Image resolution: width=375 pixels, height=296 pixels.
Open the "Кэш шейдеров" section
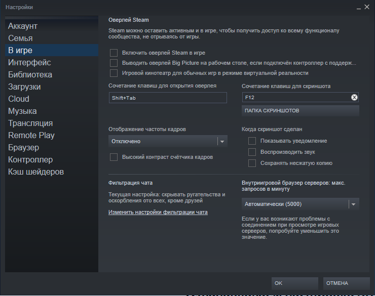51,172
